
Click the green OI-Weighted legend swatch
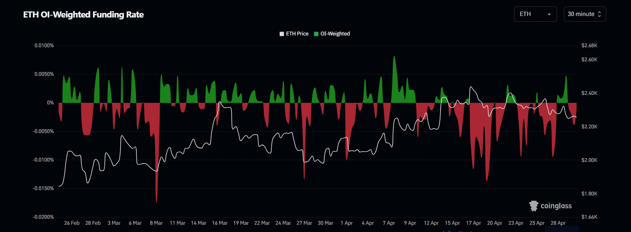316,34
